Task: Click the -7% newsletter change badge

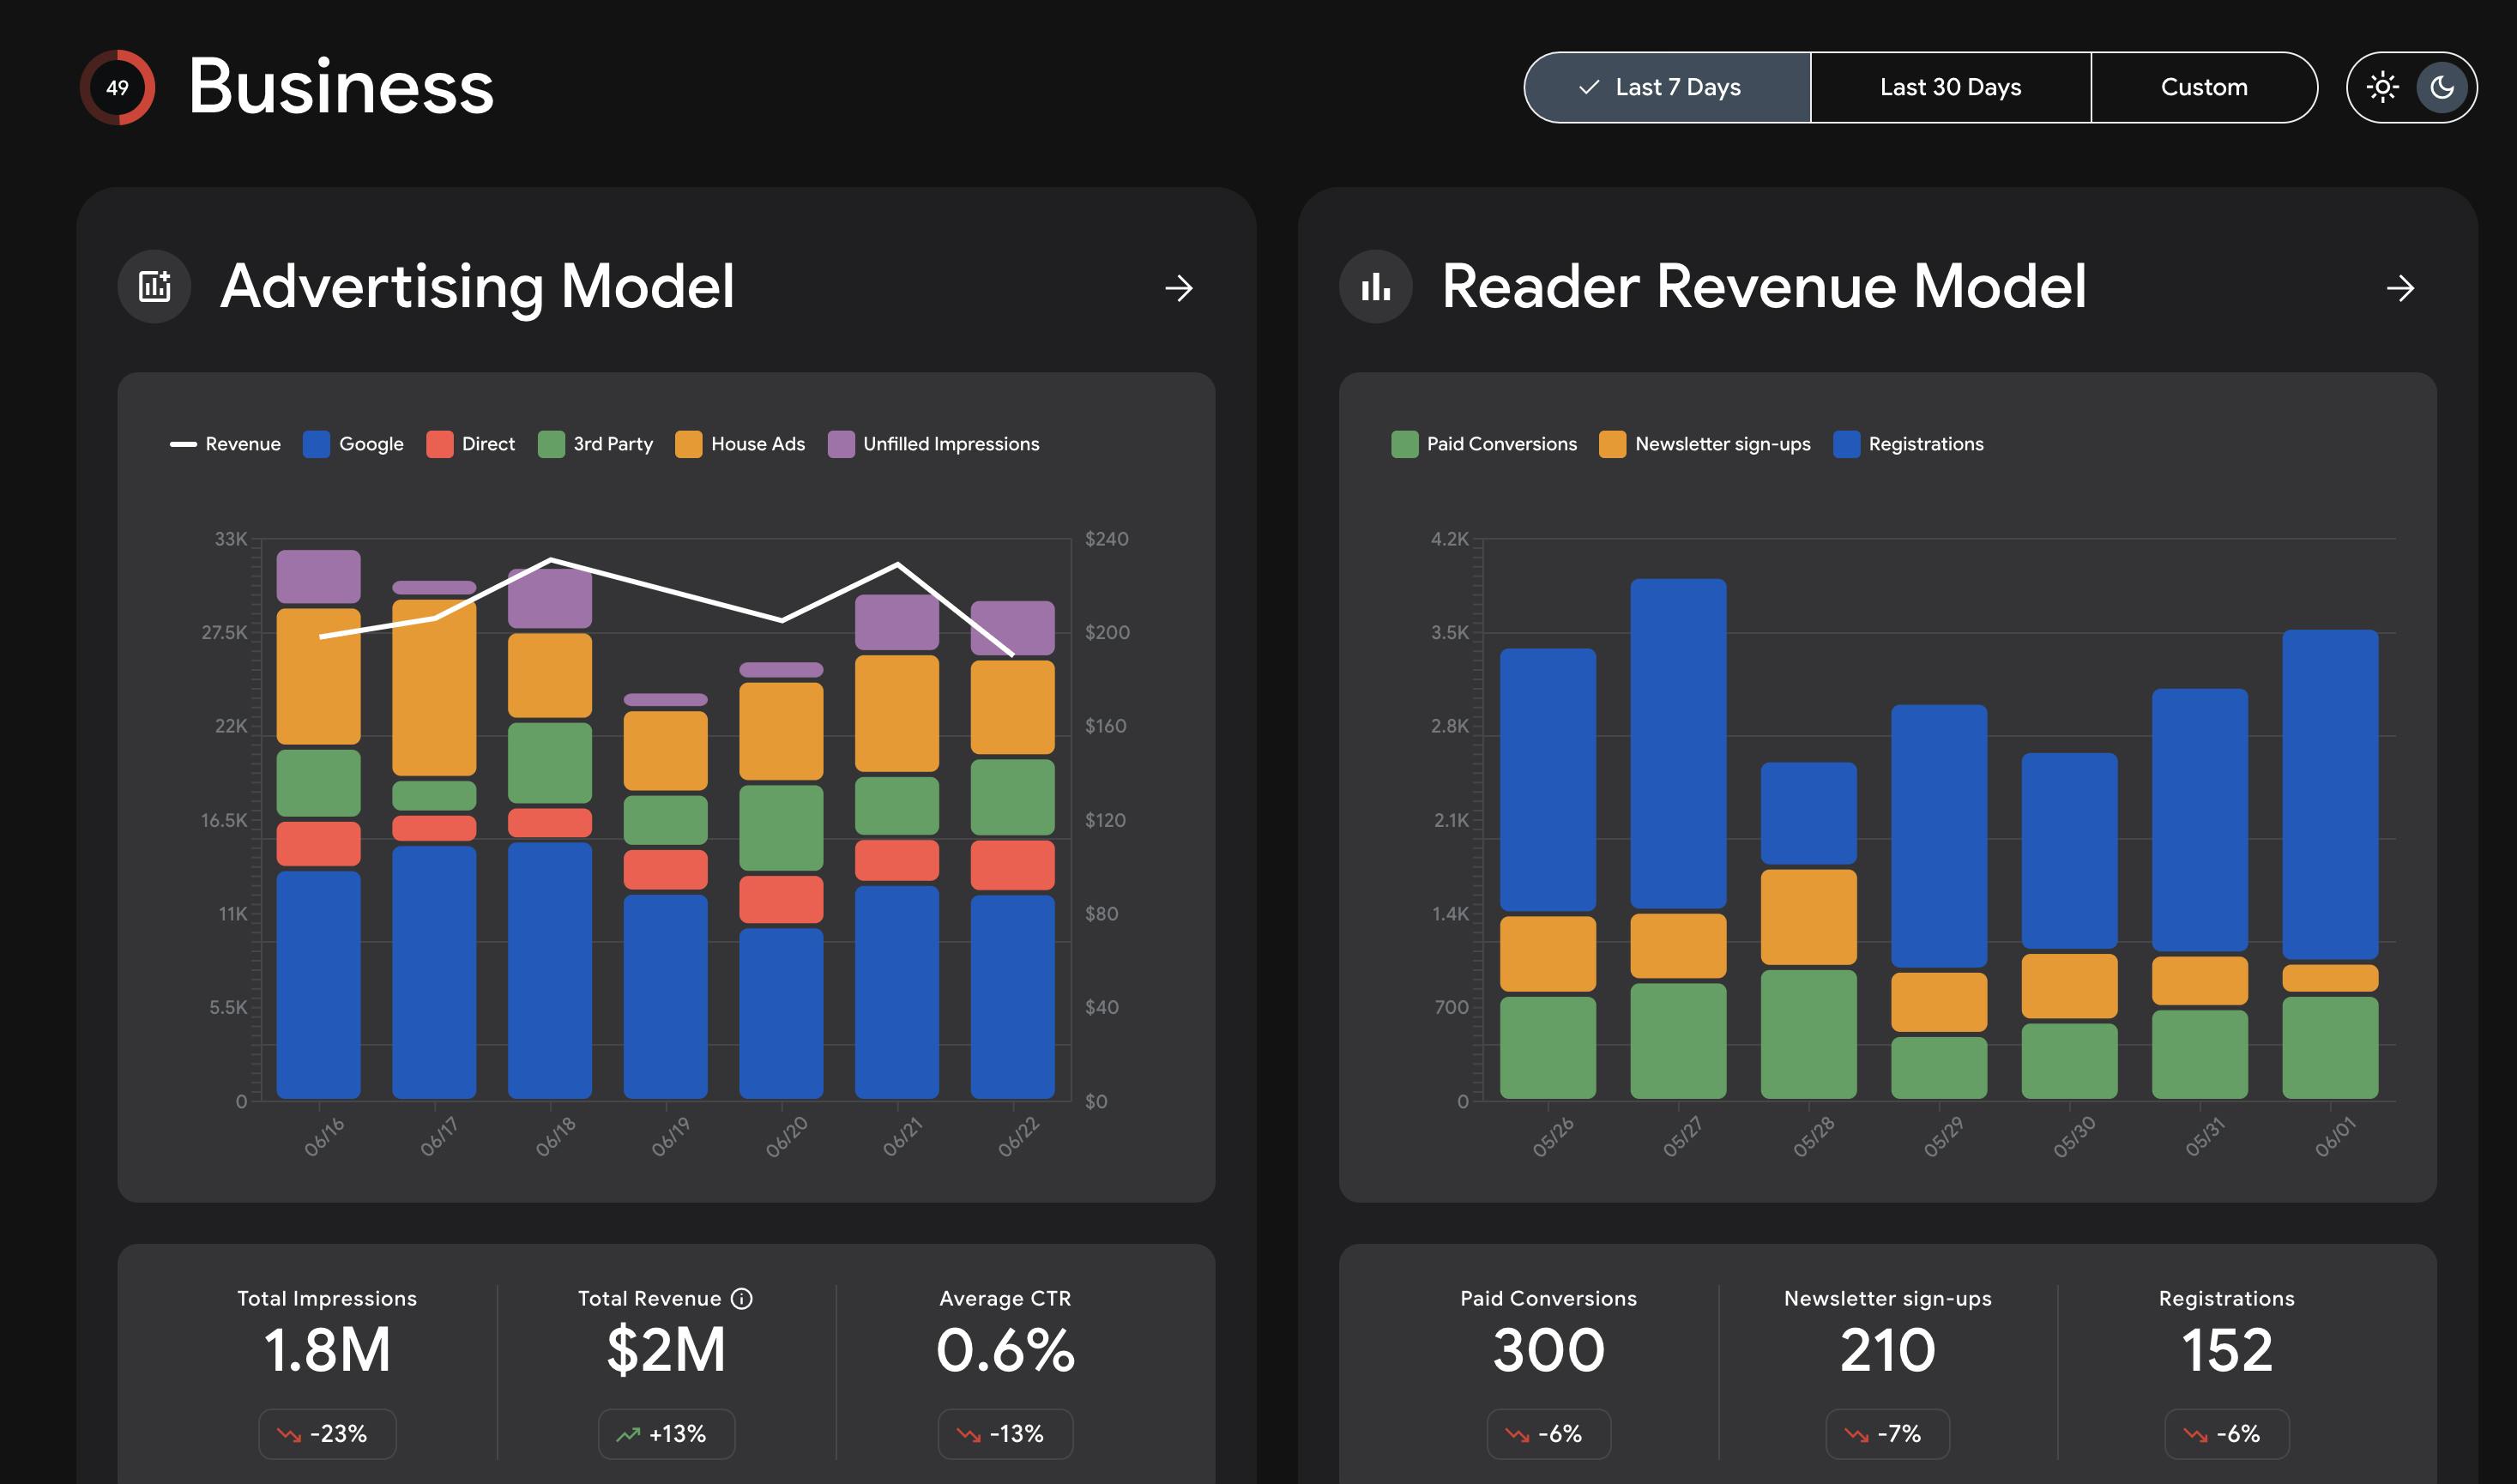Action: [x=1887, y=1434]
